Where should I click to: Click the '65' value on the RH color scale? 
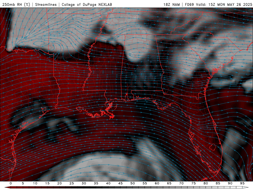coord(169,183)
